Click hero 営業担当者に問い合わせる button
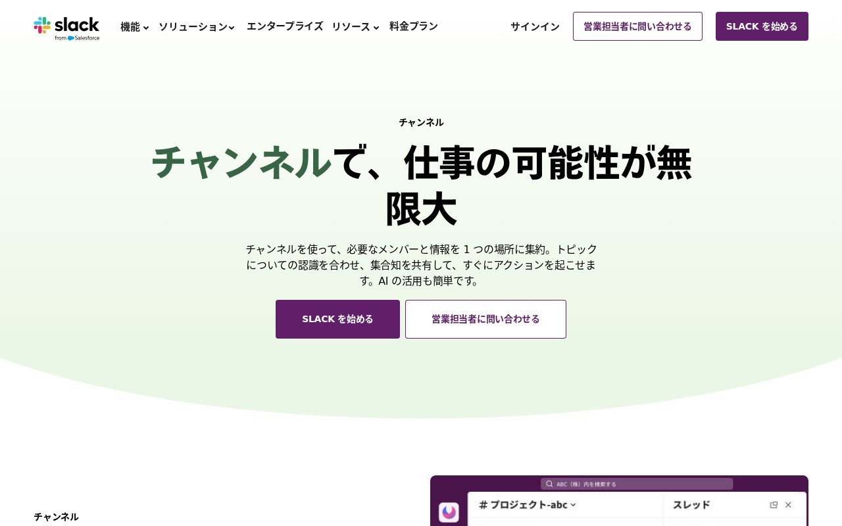 point(485,319)
